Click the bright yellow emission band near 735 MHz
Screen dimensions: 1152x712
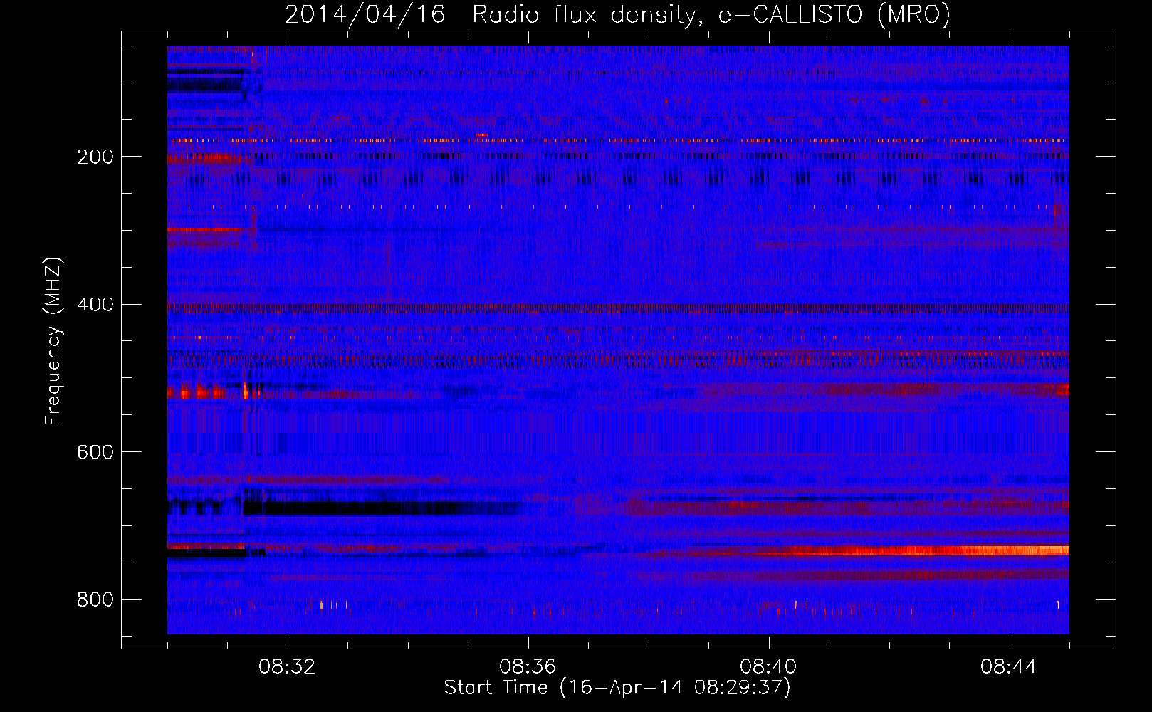(x=926, y=550)
